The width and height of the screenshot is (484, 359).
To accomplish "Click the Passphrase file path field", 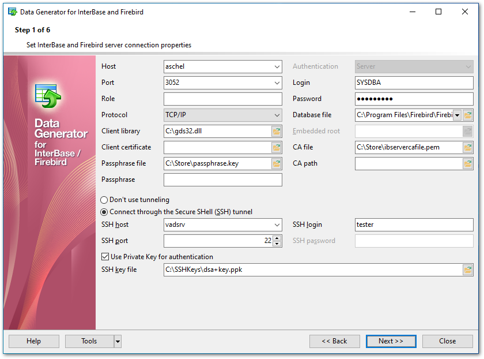I will coord(218,163).
